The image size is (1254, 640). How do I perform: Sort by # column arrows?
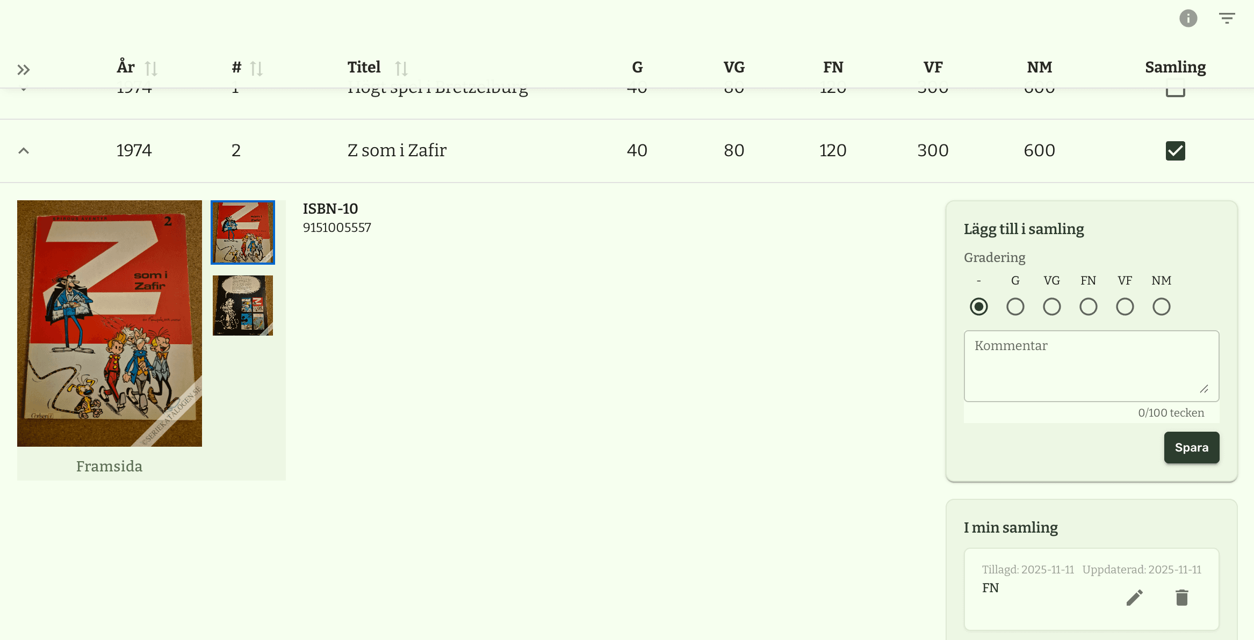256,68
